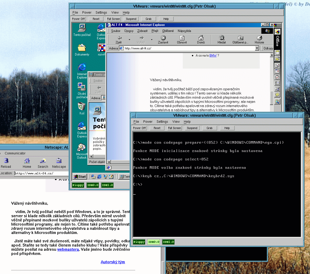Open the Historie history icon
The height and width of the screenshot is (274, 310).
259,38
